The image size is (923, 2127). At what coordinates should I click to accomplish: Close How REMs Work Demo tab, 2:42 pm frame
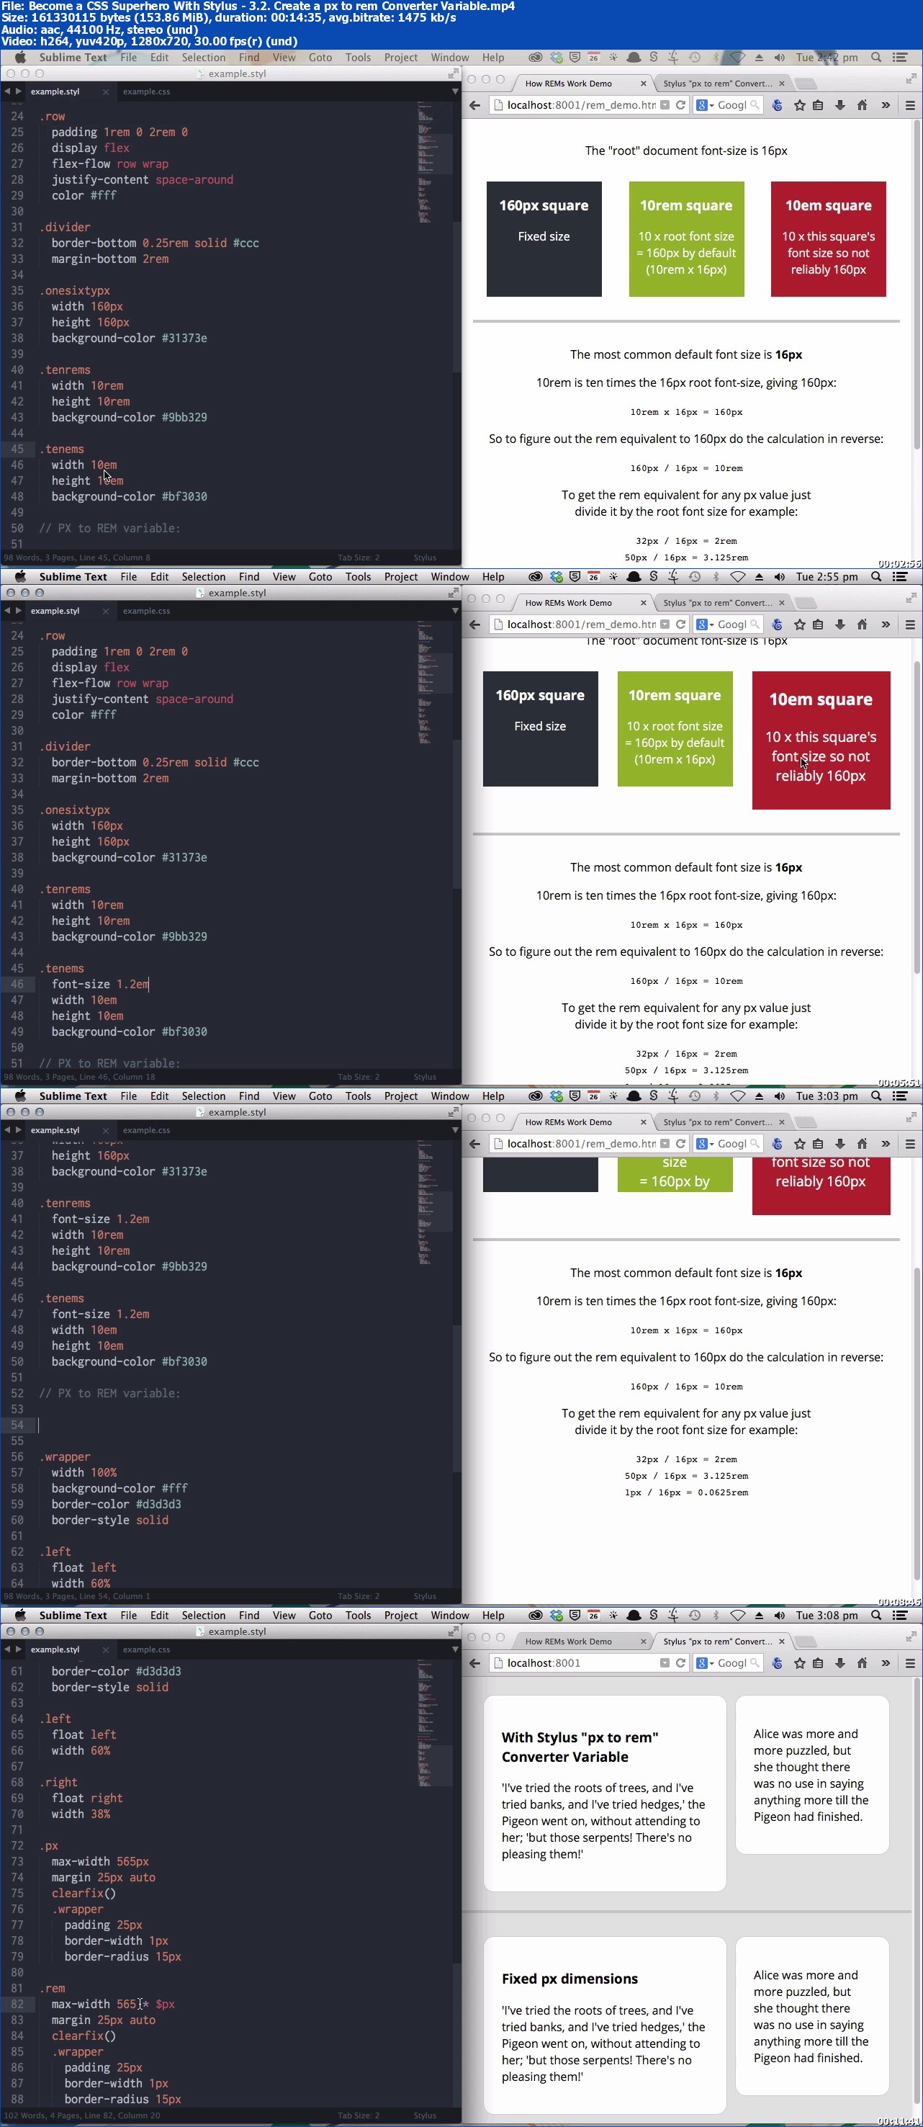coord(643,84)
